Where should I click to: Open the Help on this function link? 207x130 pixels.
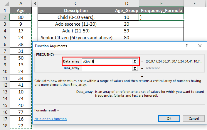click(x=51, y=119)
